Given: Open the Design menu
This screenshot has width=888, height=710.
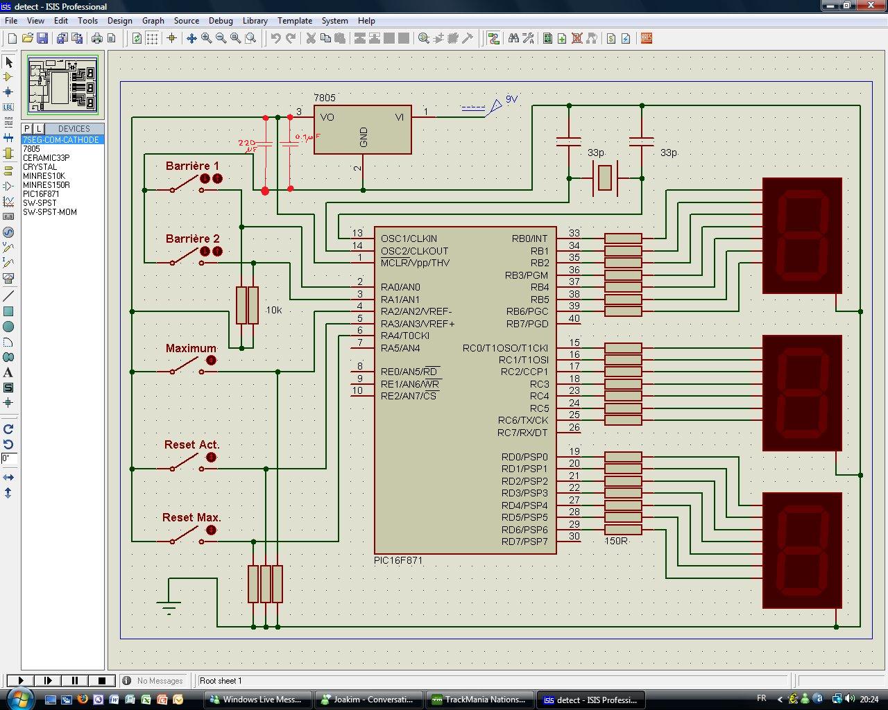Looking at the screenshot, I should coord(119,21).
